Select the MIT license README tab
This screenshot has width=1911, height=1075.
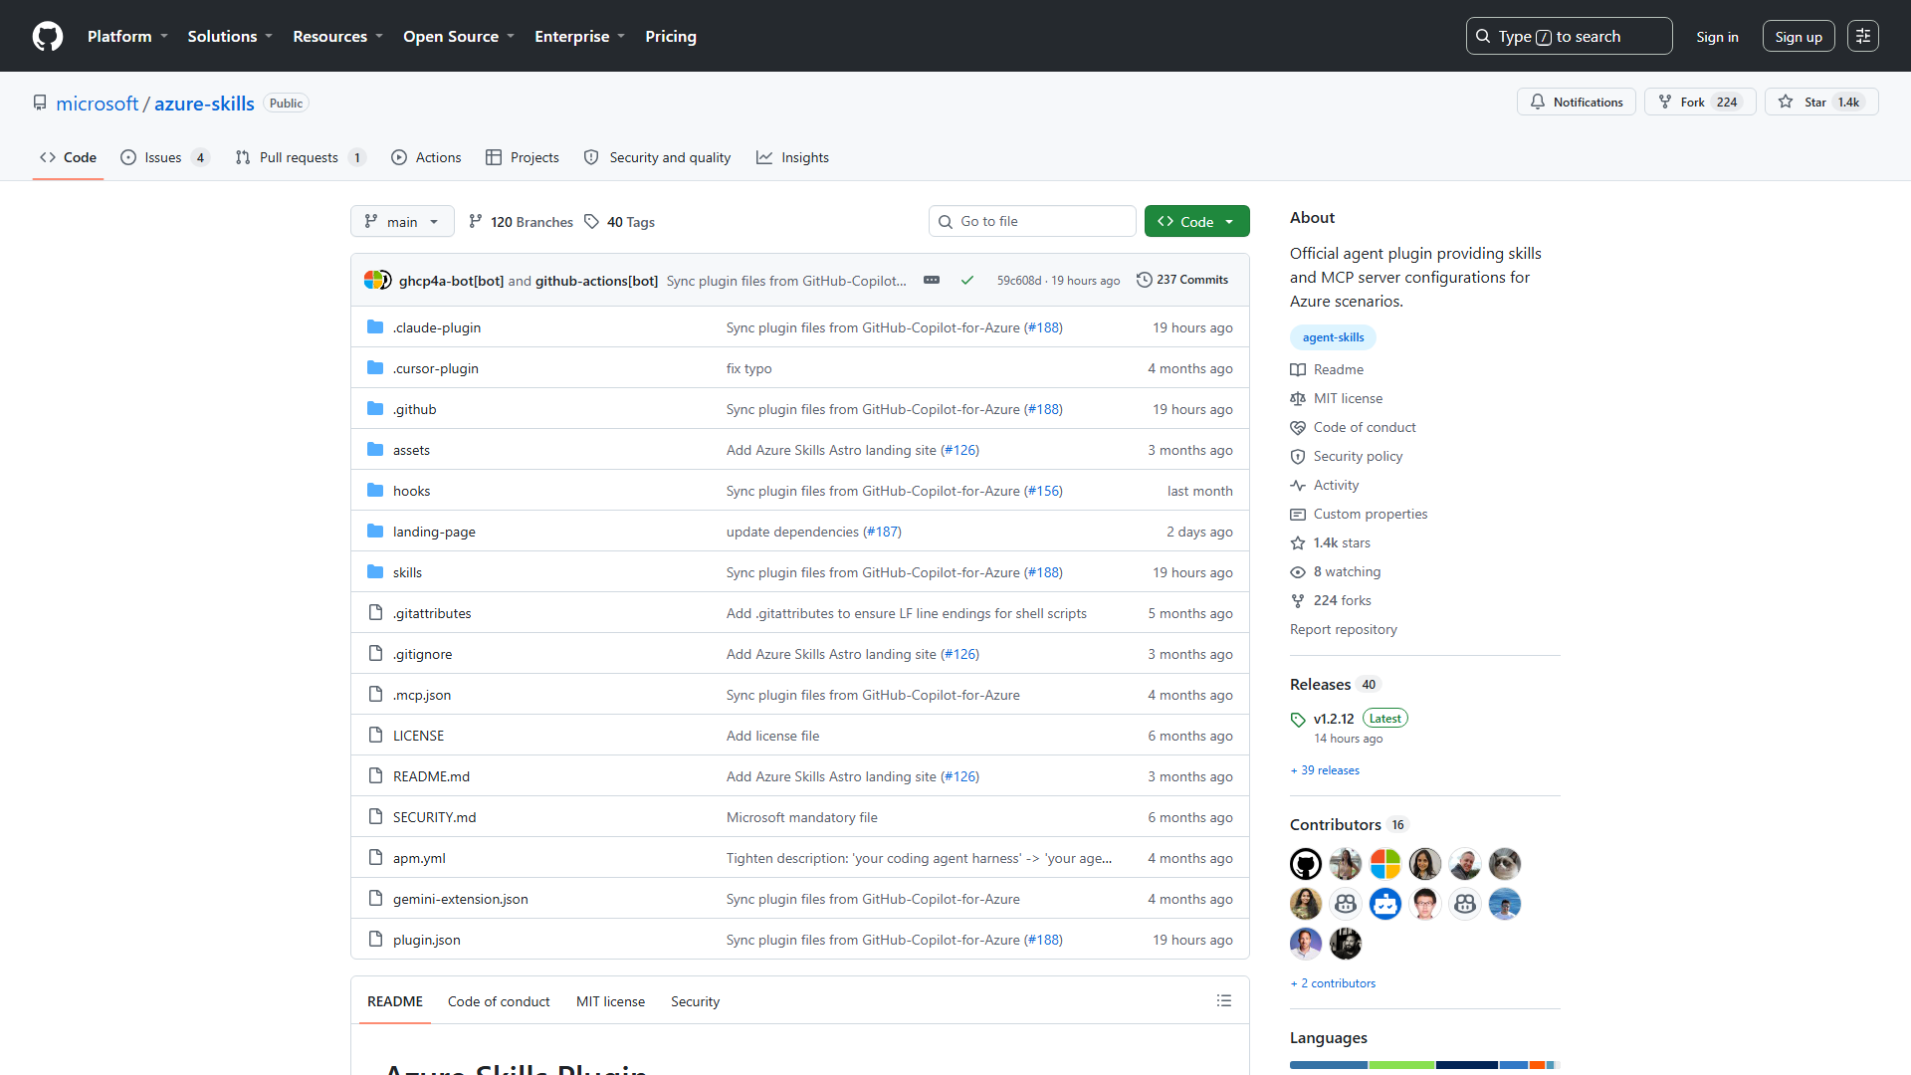(610, 1001)
